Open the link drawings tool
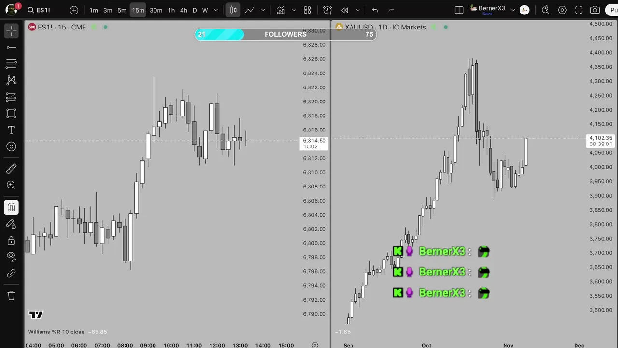 point(11,274)
